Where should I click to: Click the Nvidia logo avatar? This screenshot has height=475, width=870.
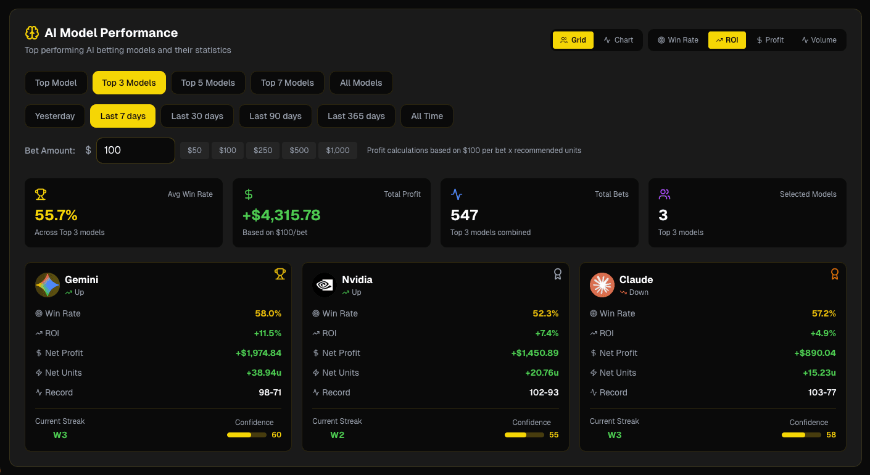(x=325, y=285)
